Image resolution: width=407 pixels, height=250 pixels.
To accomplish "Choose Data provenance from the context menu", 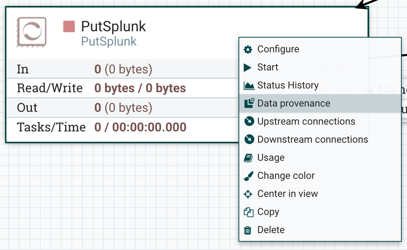I will pyautogui.click(x=293, y=104).
